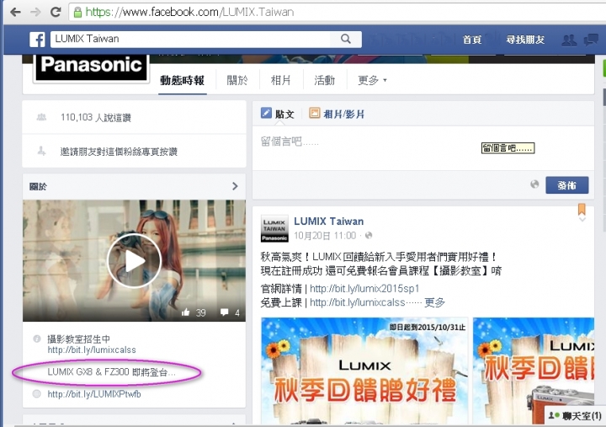Switch to the 活動 tab
606x427 pixels.
(x=324, y=81)
